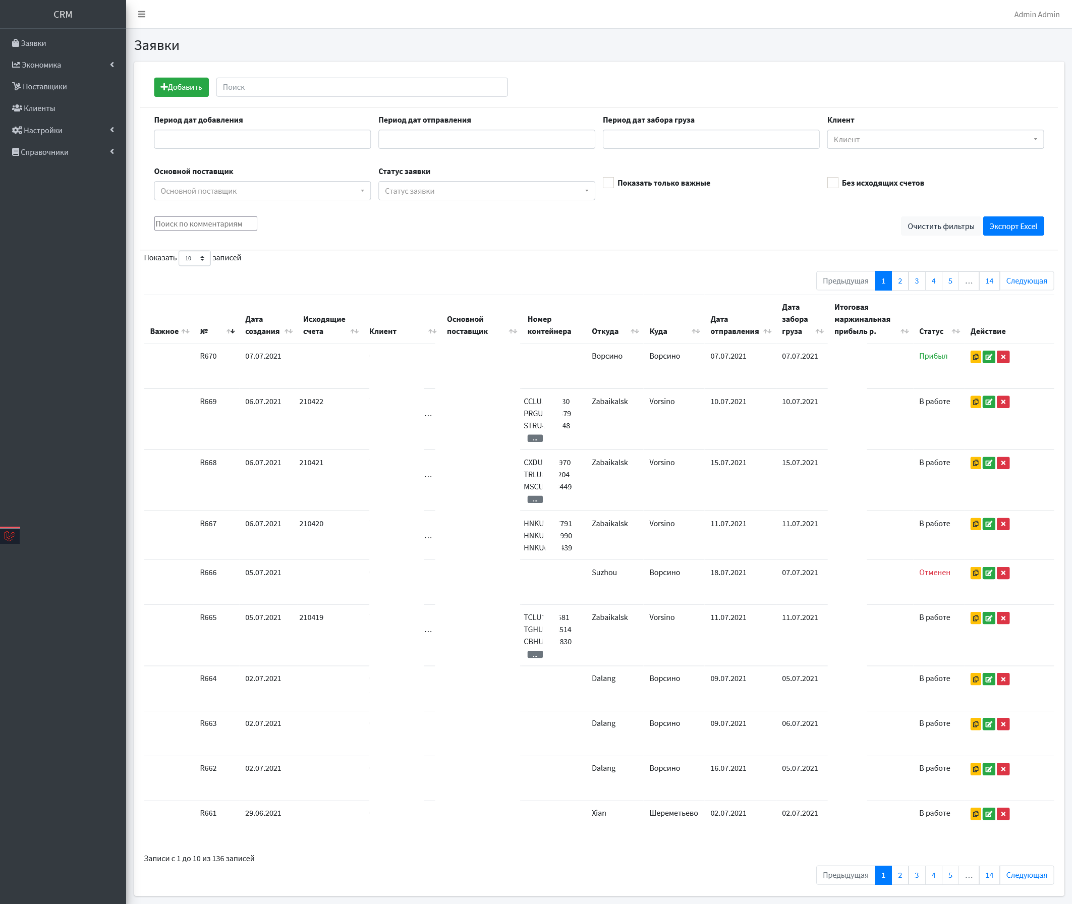
Task: Edit request R669 with green icon
Action: point(989,402)
